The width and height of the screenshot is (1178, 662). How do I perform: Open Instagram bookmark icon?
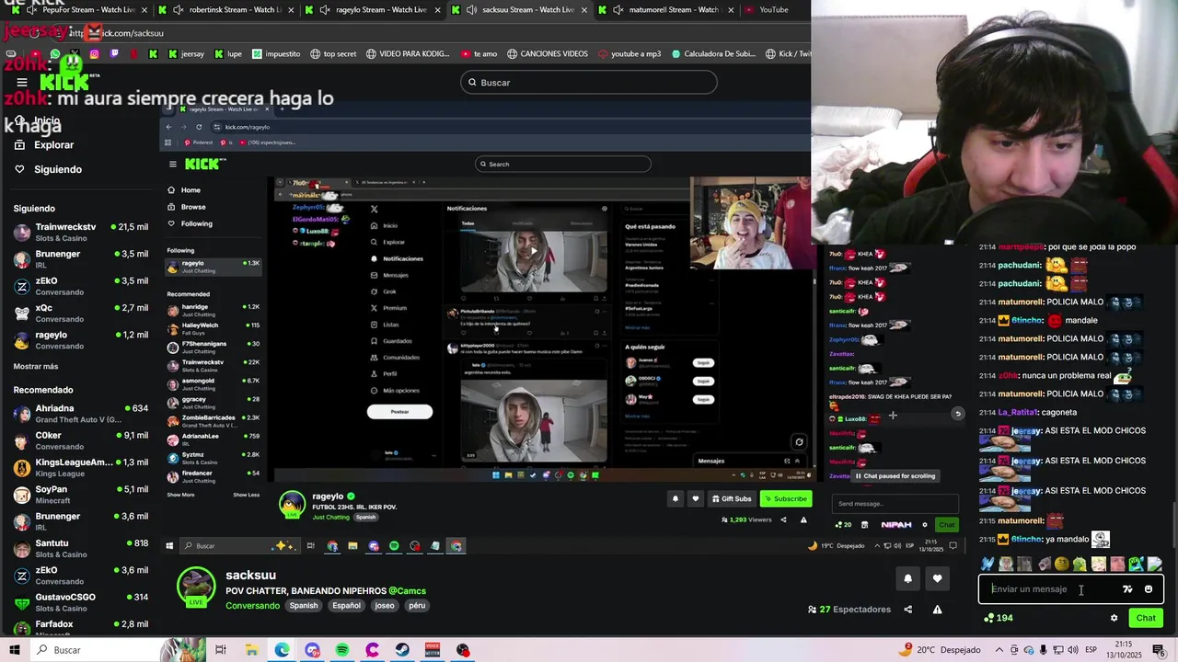(93, 53)
